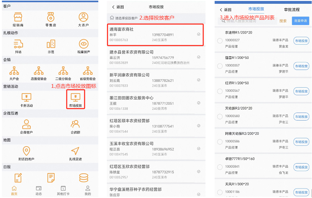Select radio button for 卓锄777R1/50*160

(x=220, y=167)
